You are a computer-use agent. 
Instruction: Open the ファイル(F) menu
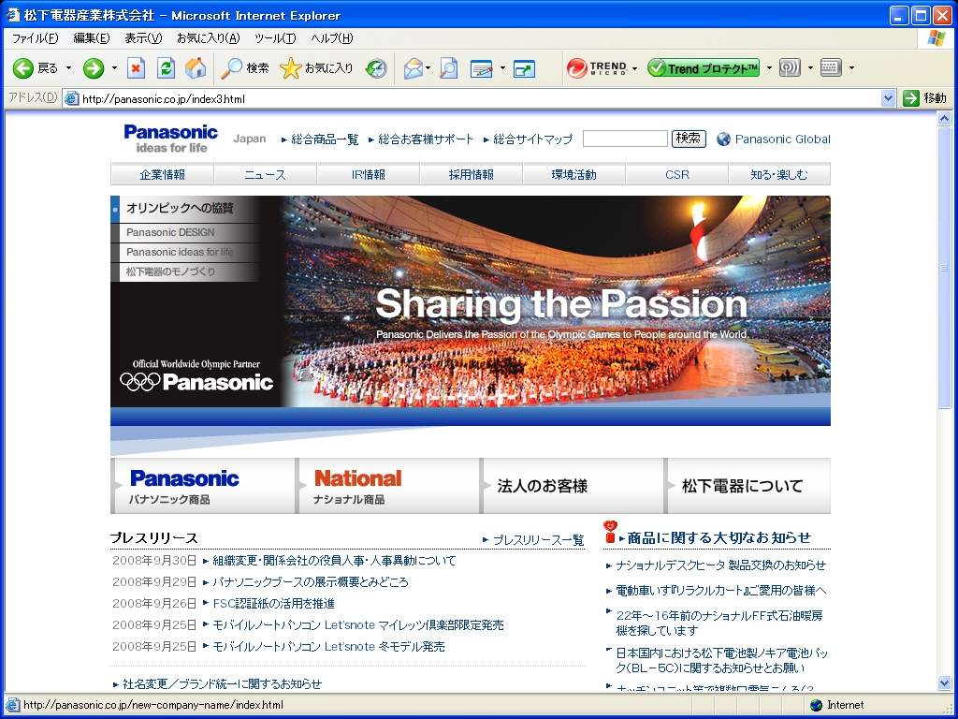[x=35, y=38]
